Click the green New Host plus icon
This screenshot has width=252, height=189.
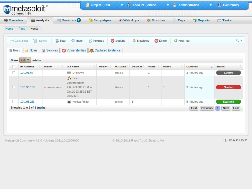176,41
